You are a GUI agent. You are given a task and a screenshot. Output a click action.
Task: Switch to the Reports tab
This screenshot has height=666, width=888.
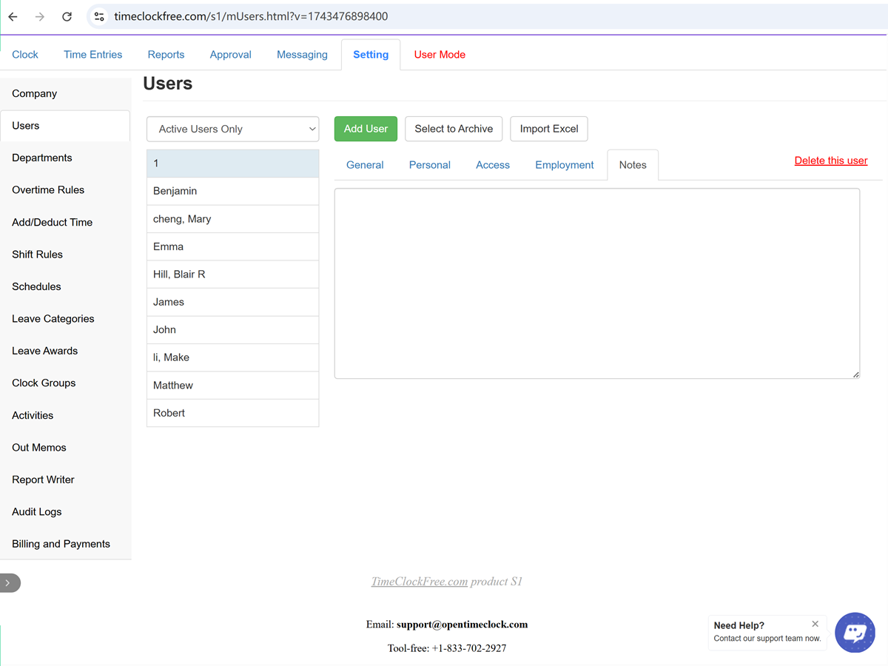[166, 55]
